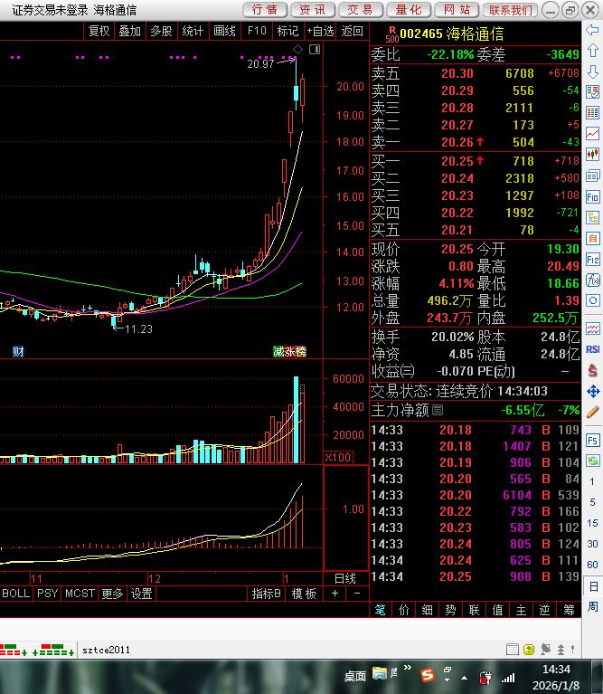603x694 pixels.
Task: Select the RSI indicator icon
Action: tap(592, 349)
